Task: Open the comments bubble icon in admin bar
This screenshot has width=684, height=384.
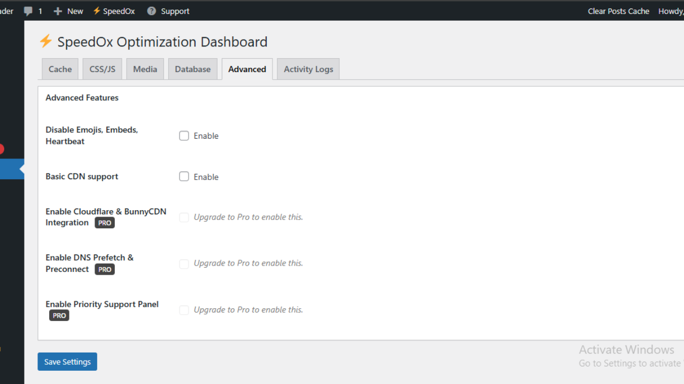Action: pos(28,11)
